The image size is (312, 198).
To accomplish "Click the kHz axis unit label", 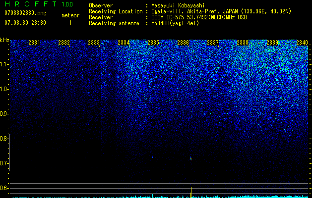I will [4, 40].
